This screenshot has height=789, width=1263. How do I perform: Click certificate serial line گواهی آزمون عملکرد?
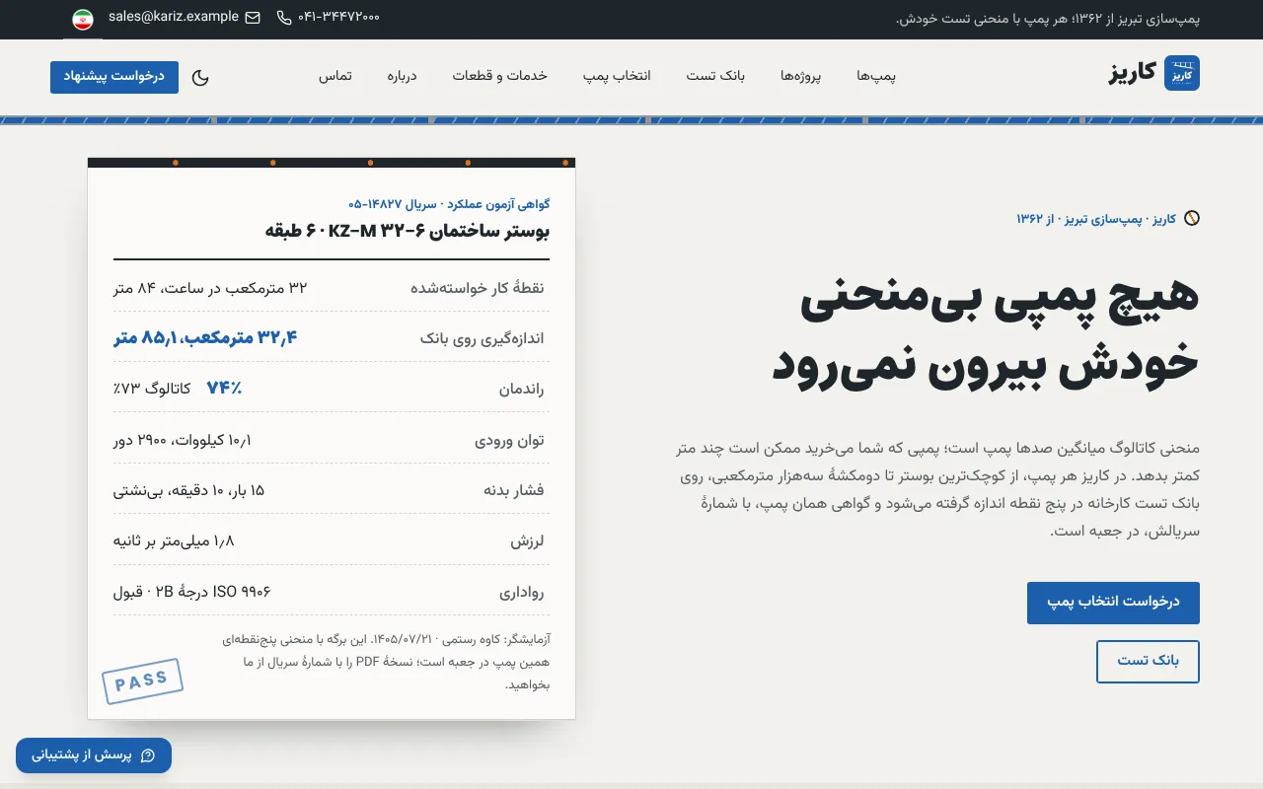click(x=449, y=204)
